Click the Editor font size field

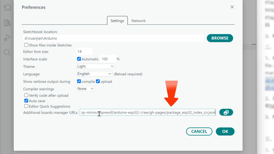point(84,52)
